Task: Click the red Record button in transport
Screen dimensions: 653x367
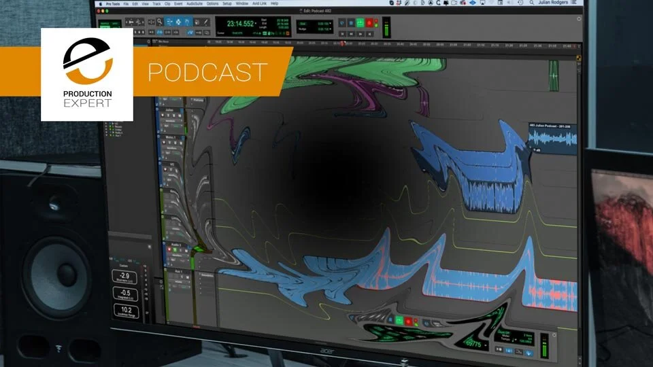Action: coord(369,23)
